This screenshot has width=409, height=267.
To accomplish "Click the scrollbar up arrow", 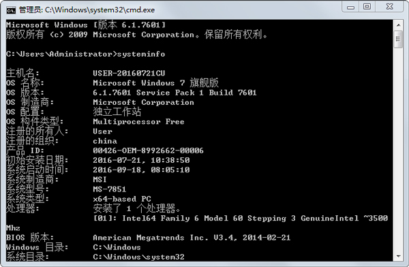I will click(398, 25).
